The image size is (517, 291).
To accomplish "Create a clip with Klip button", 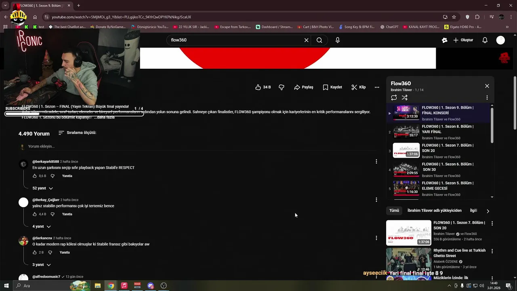I will [x=359, y=87].
